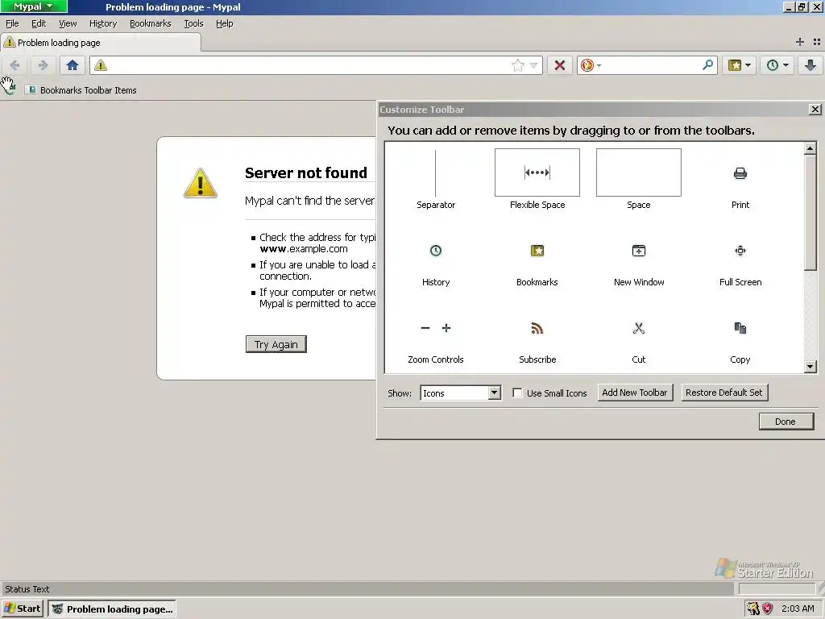Expand the History button dropdown arrow
825x619 pixels.
786,65
